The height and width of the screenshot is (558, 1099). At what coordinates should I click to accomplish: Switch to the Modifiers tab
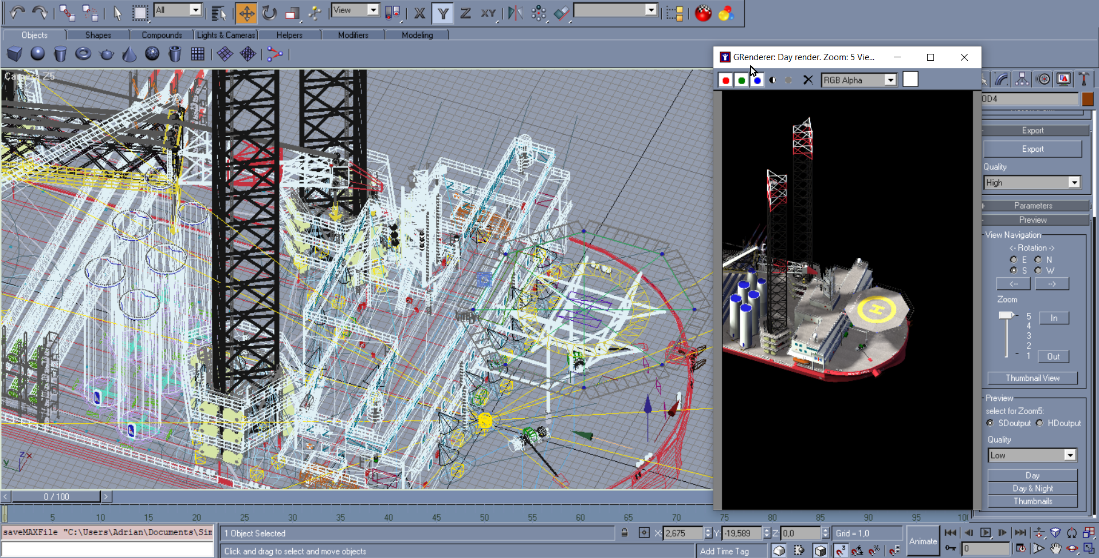pos(353,35)
